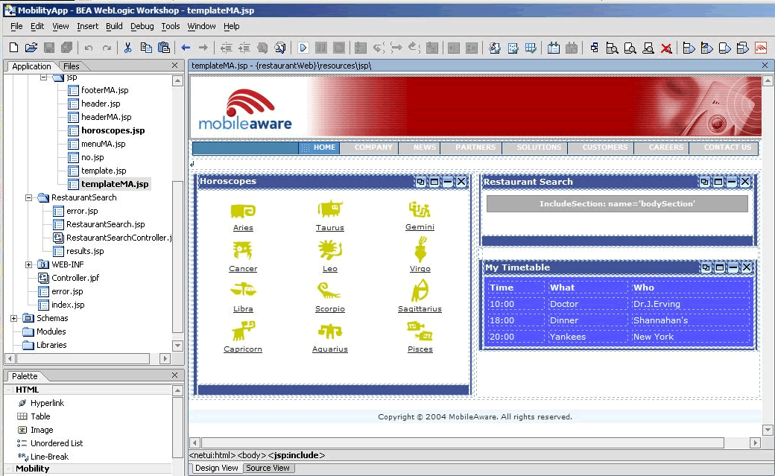Click the Gemini twins icon
This screenshot has height=476, width=775.
click(x=420, y=209)
